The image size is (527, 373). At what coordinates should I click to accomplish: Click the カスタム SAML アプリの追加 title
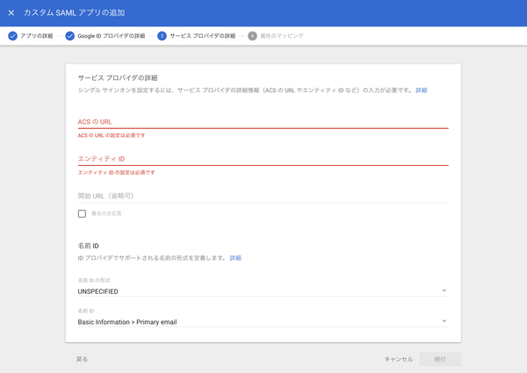pos(75,13)
